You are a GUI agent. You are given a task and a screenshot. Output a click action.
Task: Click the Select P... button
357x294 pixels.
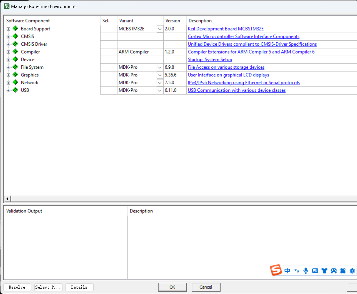pyautogui.click(x=48, y=287)
